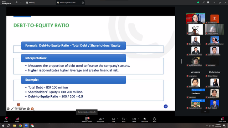Open Windows Start menu
This screenshot has height=128, width=228.
[3, 126]
